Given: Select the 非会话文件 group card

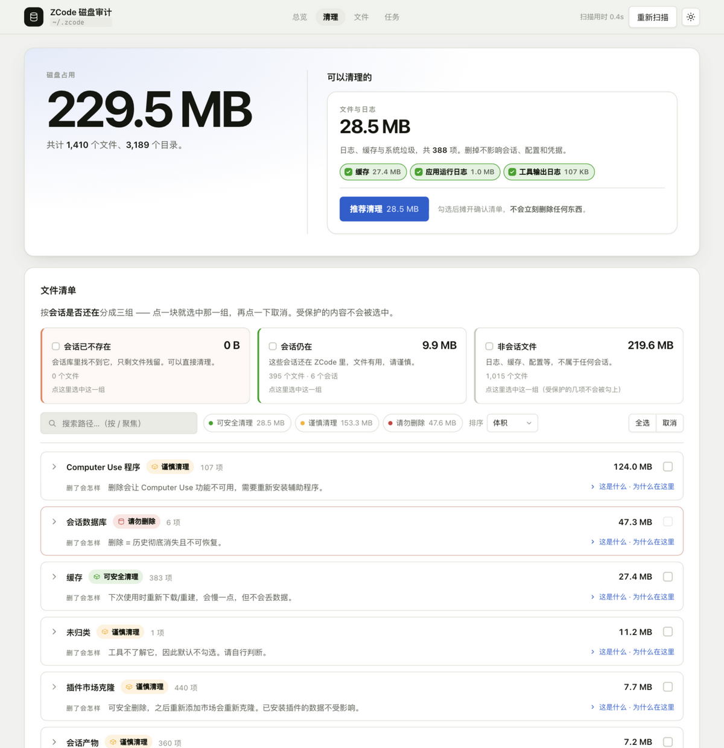Looking at the screenshot, I should [x=579, y=366].
